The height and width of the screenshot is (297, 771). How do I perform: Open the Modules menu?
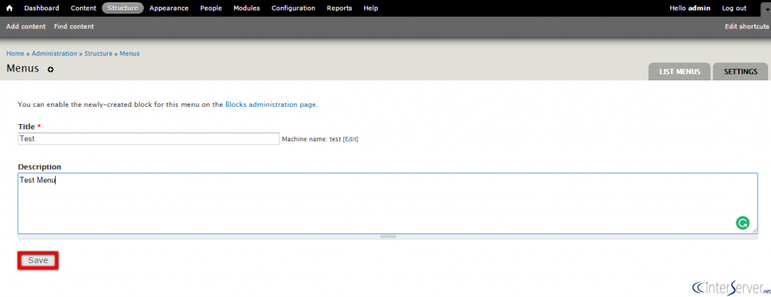(x=246, y=8)
